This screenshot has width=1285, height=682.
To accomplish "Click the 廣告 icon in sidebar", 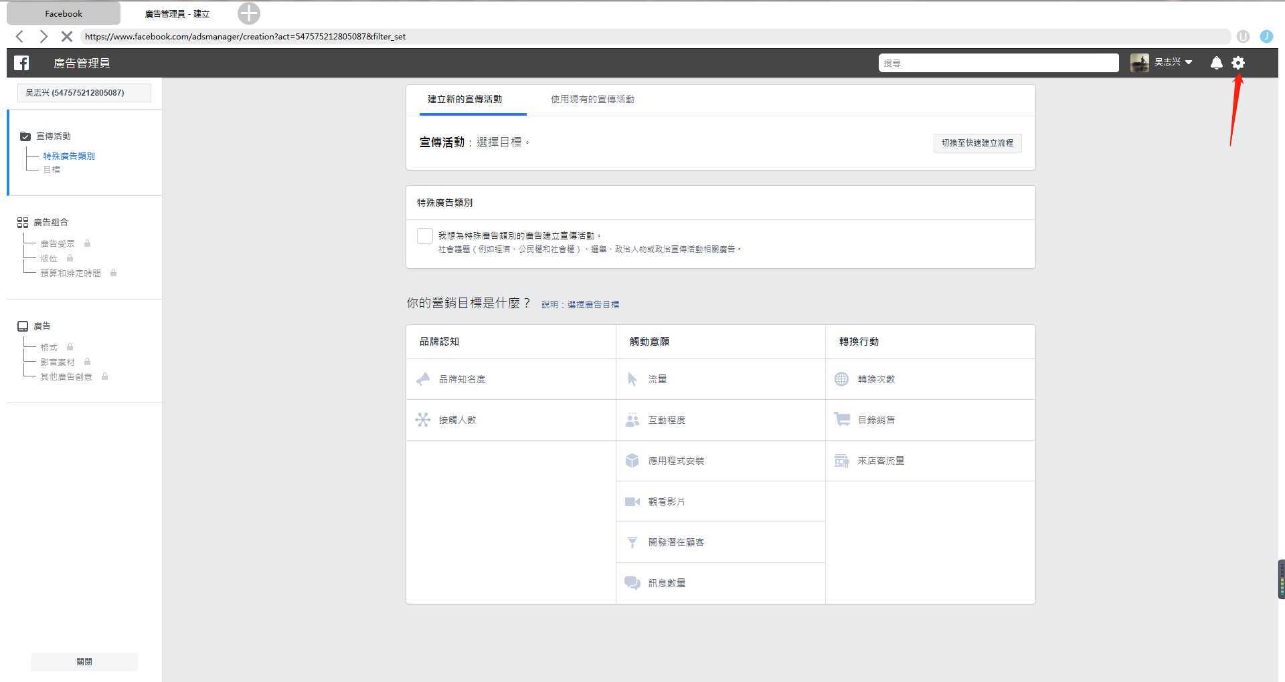I will 23,326.
